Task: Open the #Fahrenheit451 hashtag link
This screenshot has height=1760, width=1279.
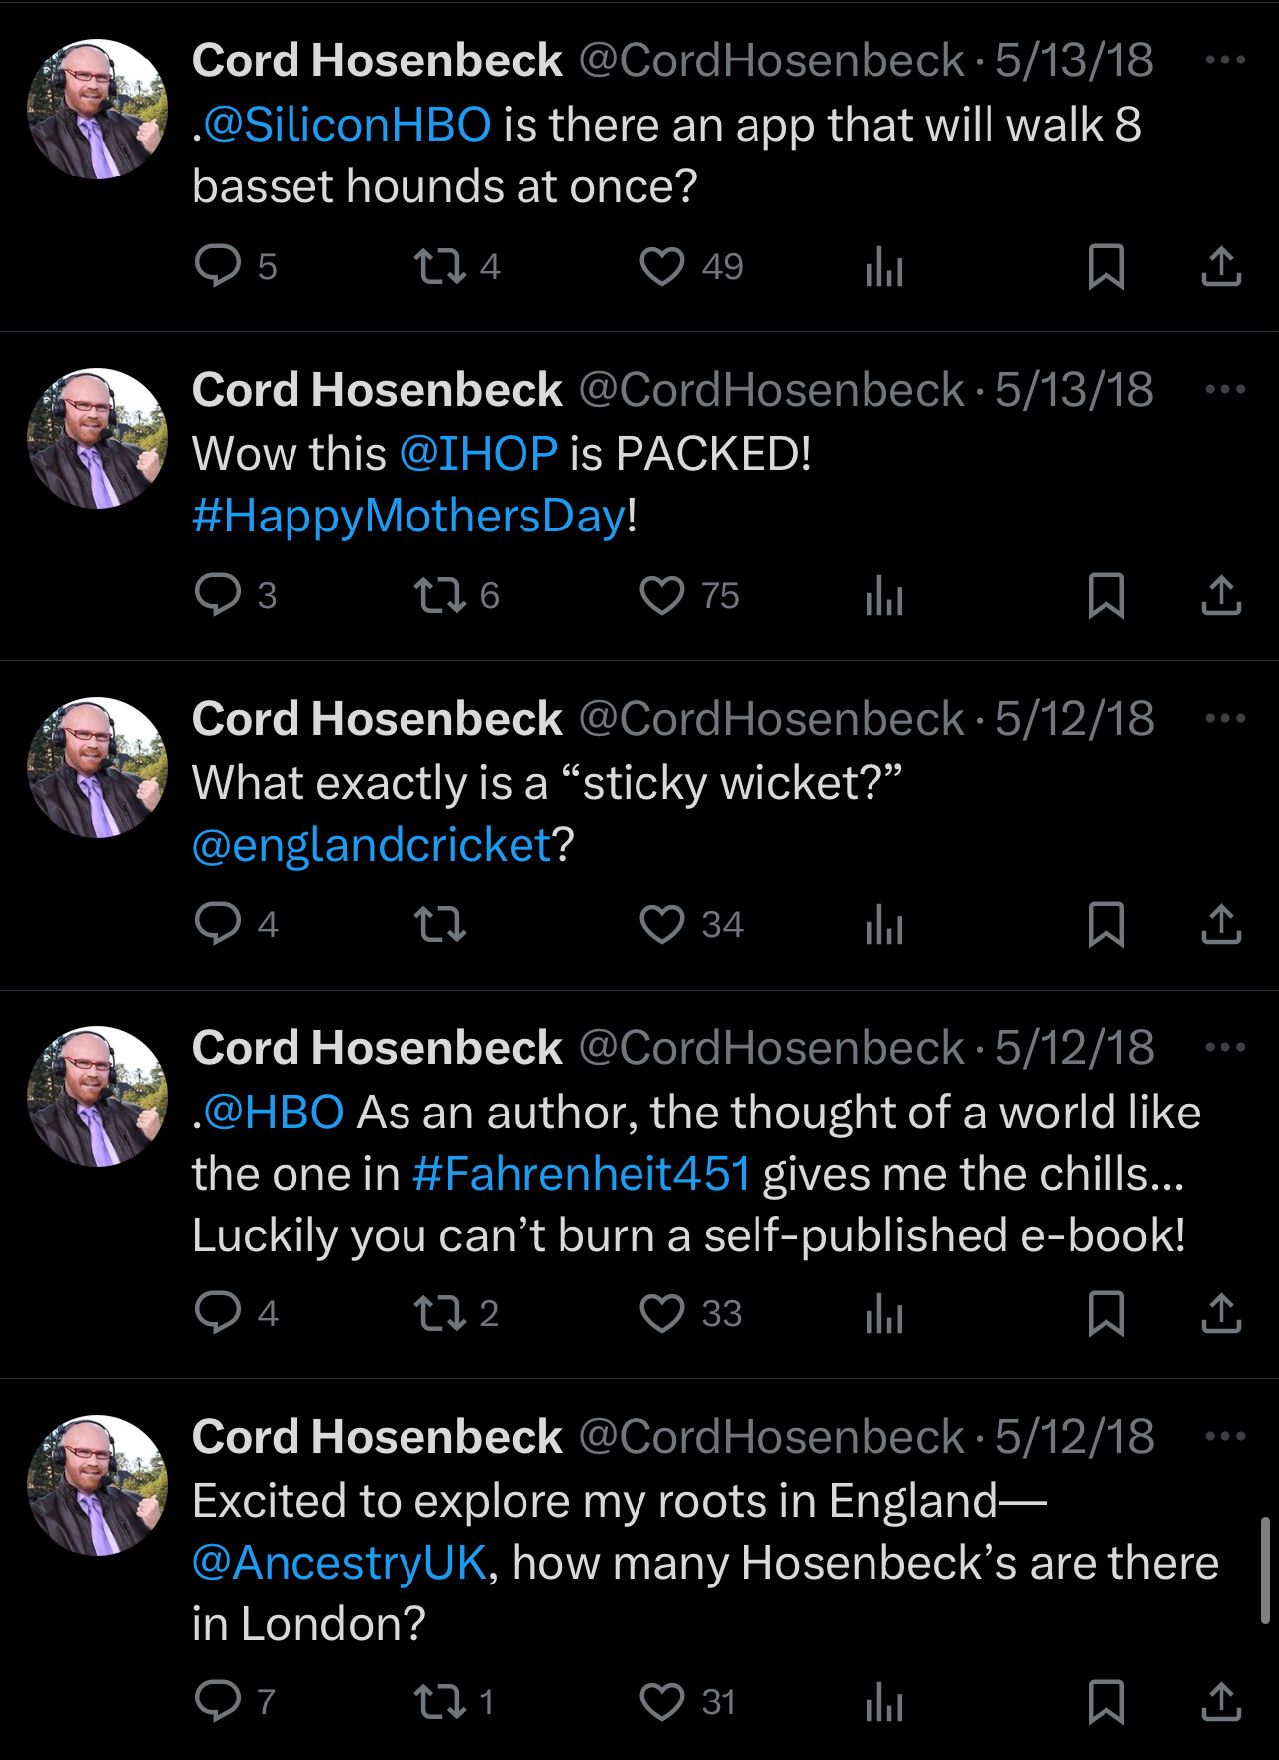Action: tap(581, 1174)
